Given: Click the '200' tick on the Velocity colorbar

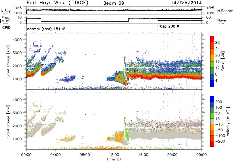Looking at the screenshot, I should [x=219, y=102].
